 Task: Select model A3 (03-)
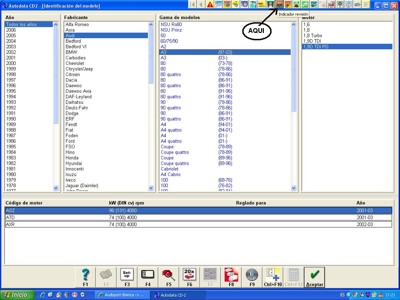(x=225, y=58)
